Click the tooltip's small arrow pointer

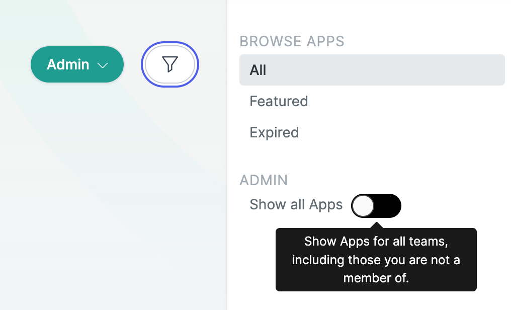376,225
